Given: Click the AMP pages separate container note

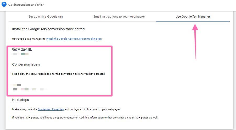Looking at the screenshot, I should (85, 117).
